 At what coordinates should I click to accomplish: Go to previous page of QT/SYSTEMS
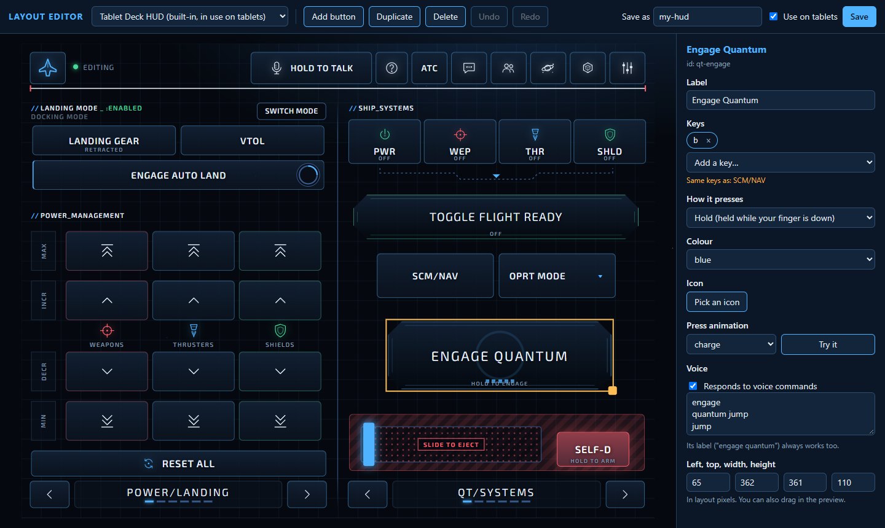(x=368, y=494)
